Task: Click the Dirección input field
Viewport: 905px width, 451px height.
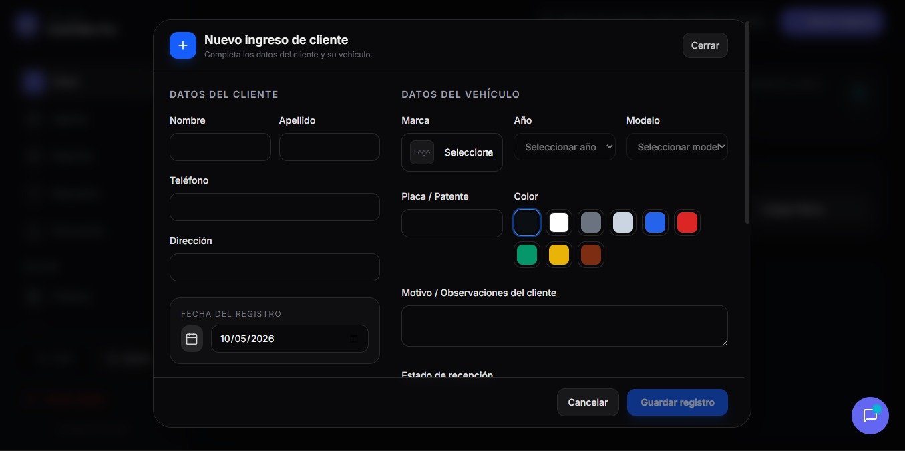Action: [x=275, y=267]
